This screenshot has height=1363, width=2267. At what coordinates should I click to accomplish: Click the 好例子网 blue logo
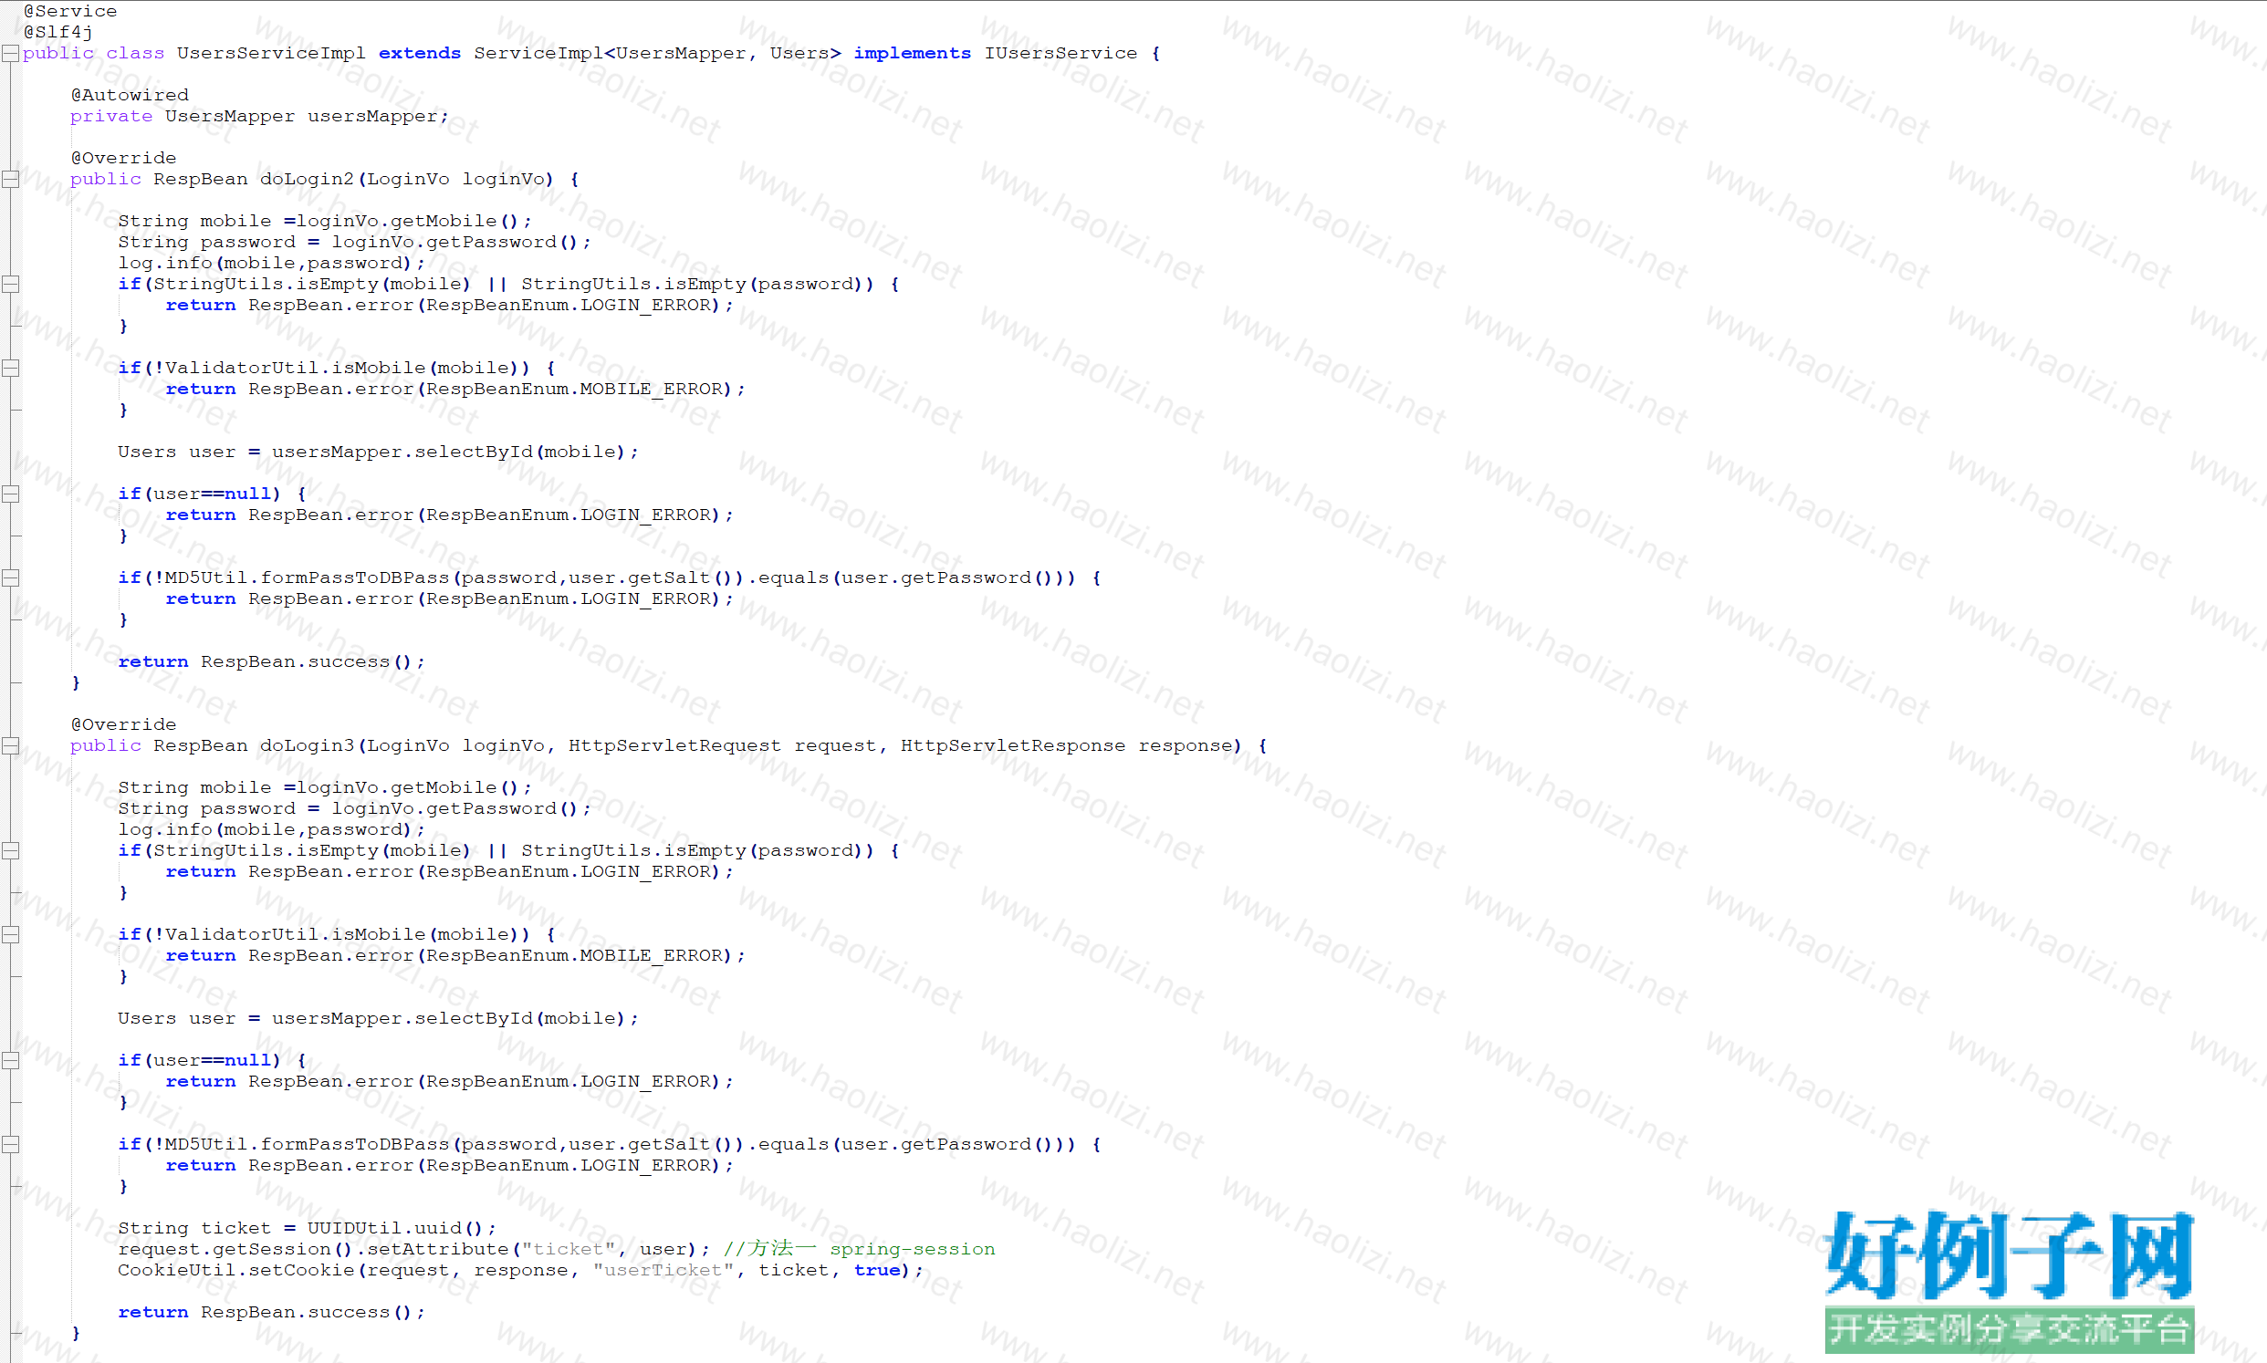2008,1254
